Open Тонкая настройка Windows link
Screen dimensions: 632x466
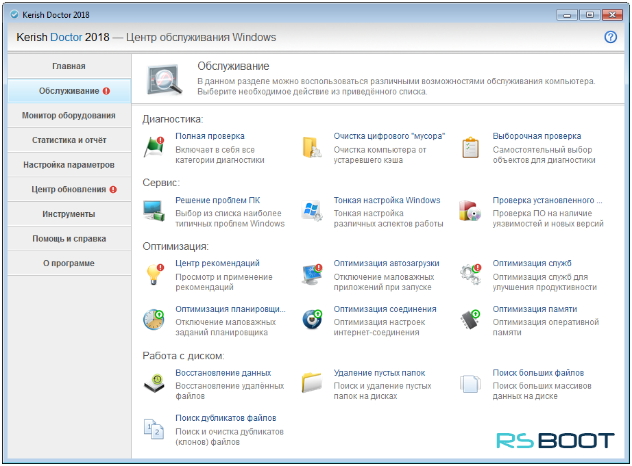pyautogui.click(x=387, y=200)
